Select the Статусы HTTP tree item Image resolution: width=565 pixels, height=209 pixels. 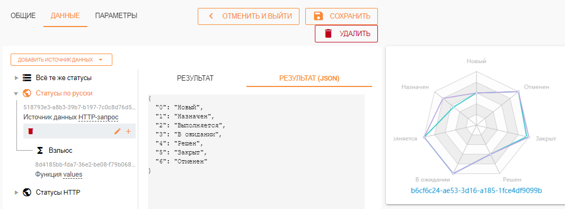[58, 192]
